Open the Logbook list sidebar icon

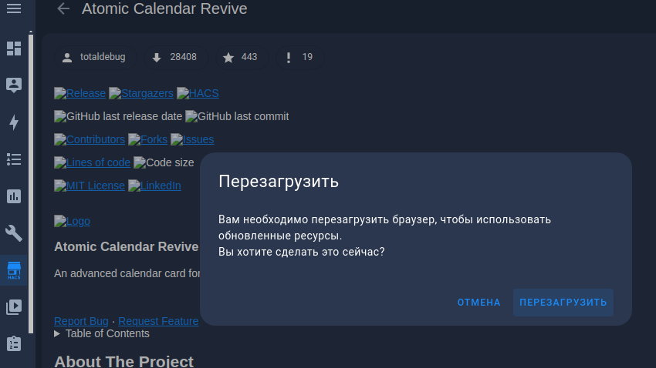(x=14, y=159)
